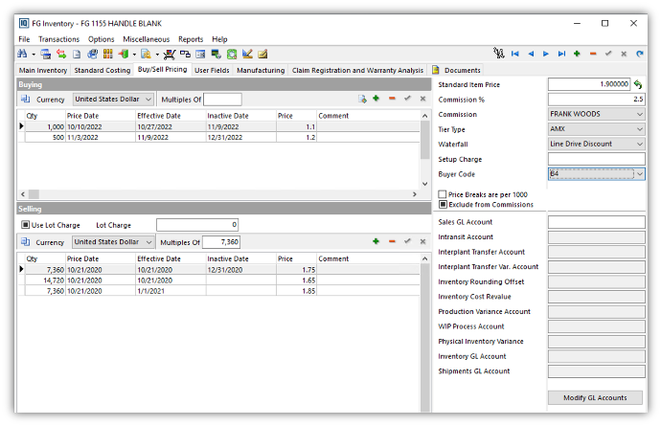Go to first record navigation arrow
661x426 pixels.
tap(514, 54)
